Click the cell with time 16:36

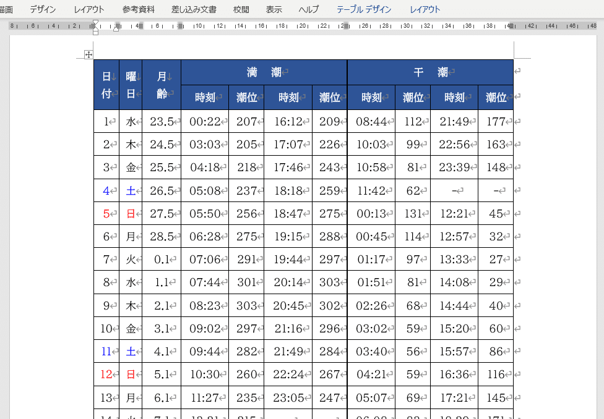454,375
